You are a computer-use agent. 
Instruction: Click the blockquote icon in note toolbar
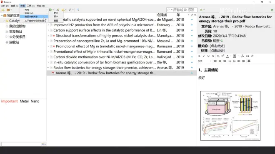pyautogui.click(x=247, y=56)
